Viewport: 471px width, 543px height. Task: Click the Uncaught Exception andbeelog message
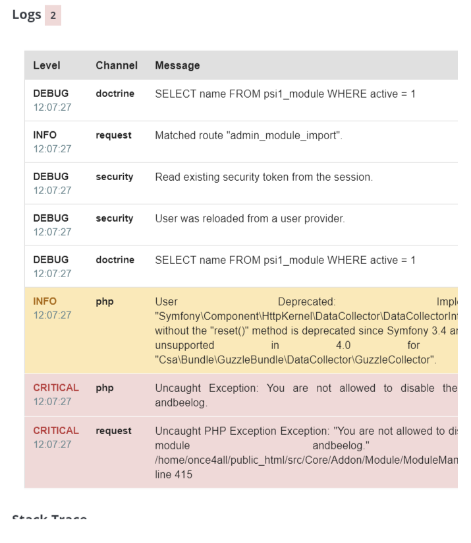pos(306,395)
